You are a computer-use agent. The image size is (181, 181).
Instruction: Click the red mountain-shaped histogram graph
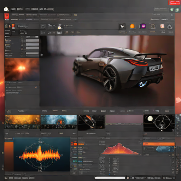coord(120,149)
